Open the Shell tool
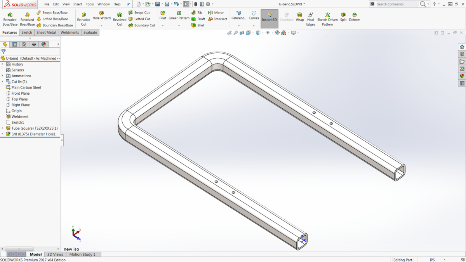Screen dimensions: 466x262 [201, 25]
